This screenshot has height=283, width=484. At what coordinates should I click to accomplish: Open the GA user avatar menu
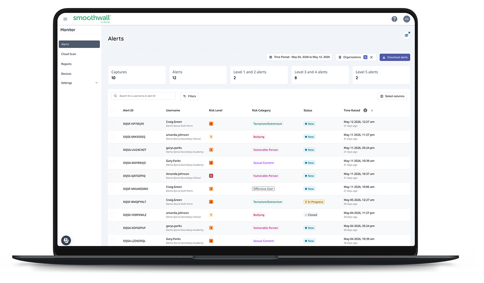pos(406,19)
